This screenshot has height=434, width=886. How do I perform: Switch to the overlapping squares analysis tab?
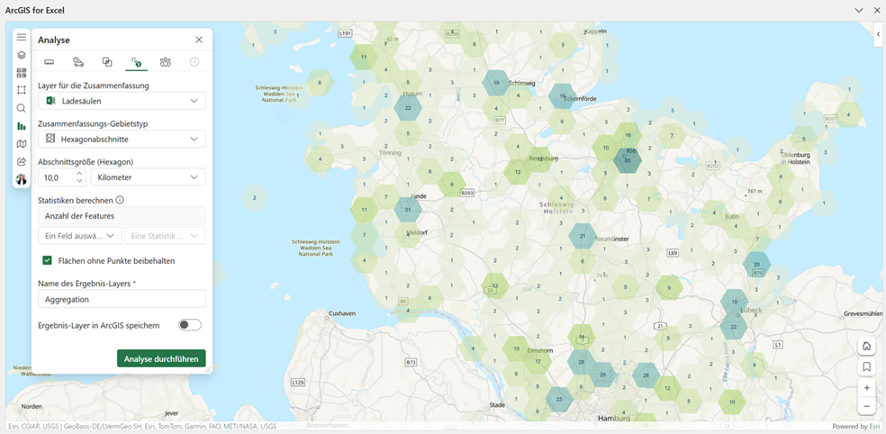107,61
